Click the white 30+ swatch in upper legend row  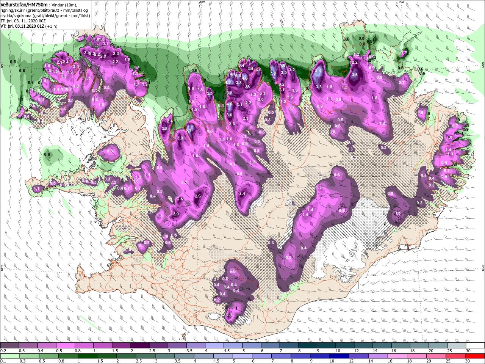coord(476,345)
